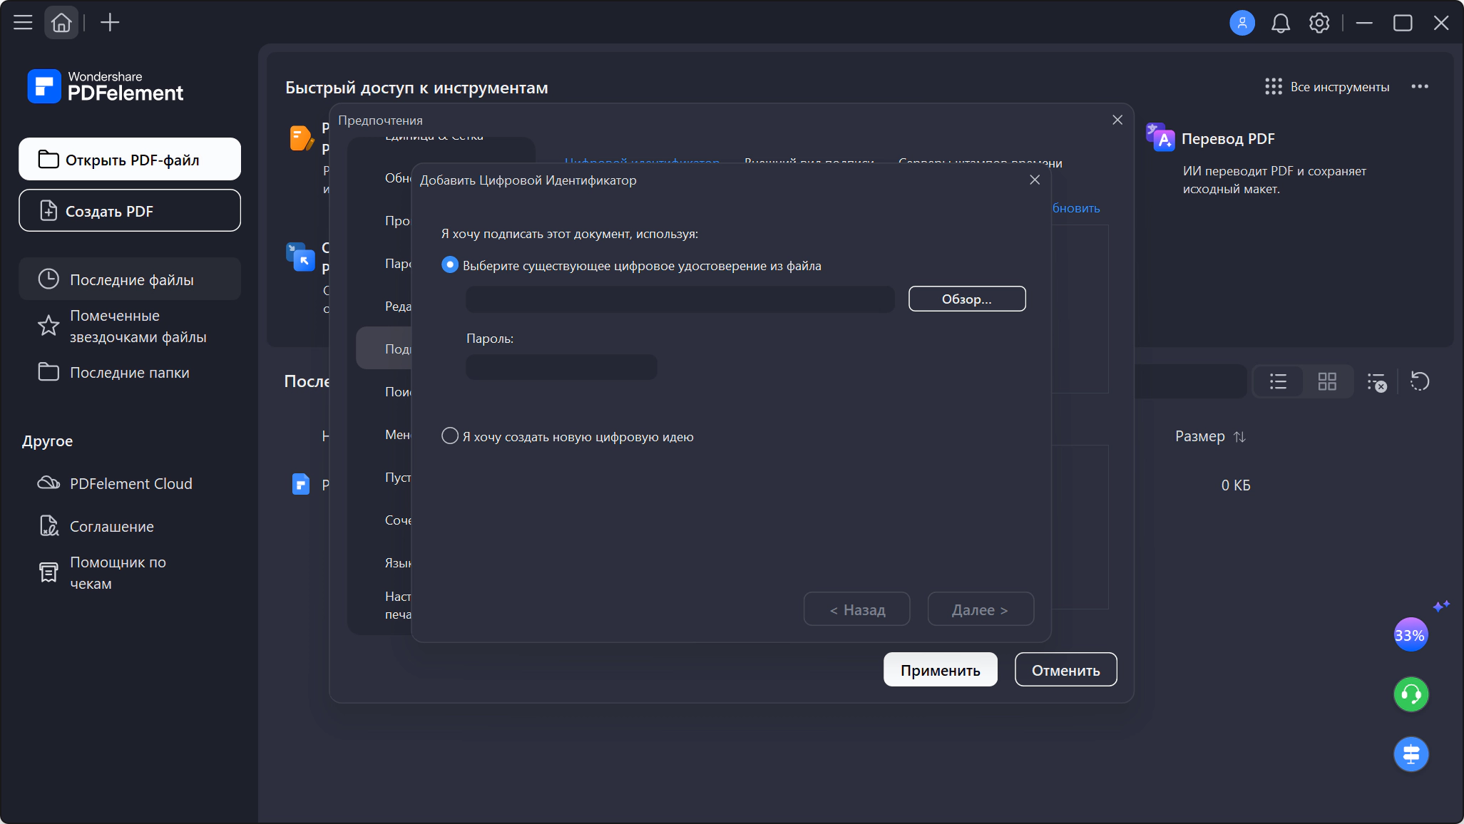The height and width of the screenshot is (824, 1464).
Task: Show recent files list
Action: pos(130,279)
